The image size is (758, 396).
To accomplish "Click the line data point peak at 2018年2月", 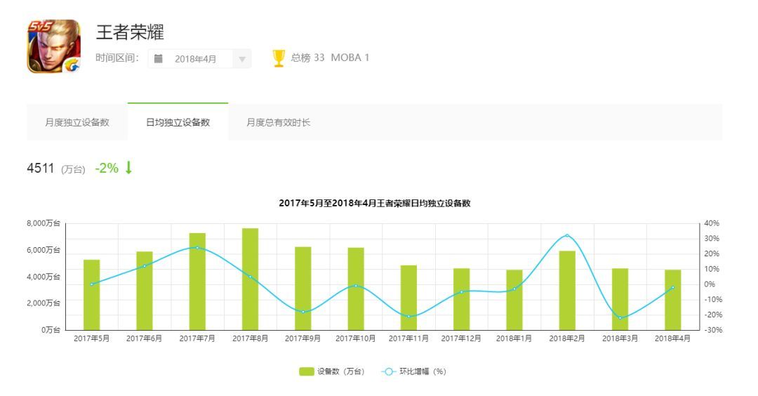I will click(x=567, y=235).
